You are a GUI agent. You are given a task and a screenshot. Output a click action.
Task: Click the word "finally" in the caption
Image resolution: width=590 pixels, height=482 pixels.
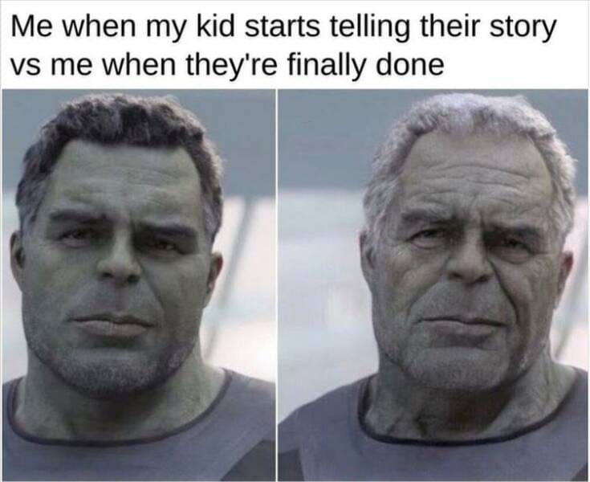pos(324,65)
